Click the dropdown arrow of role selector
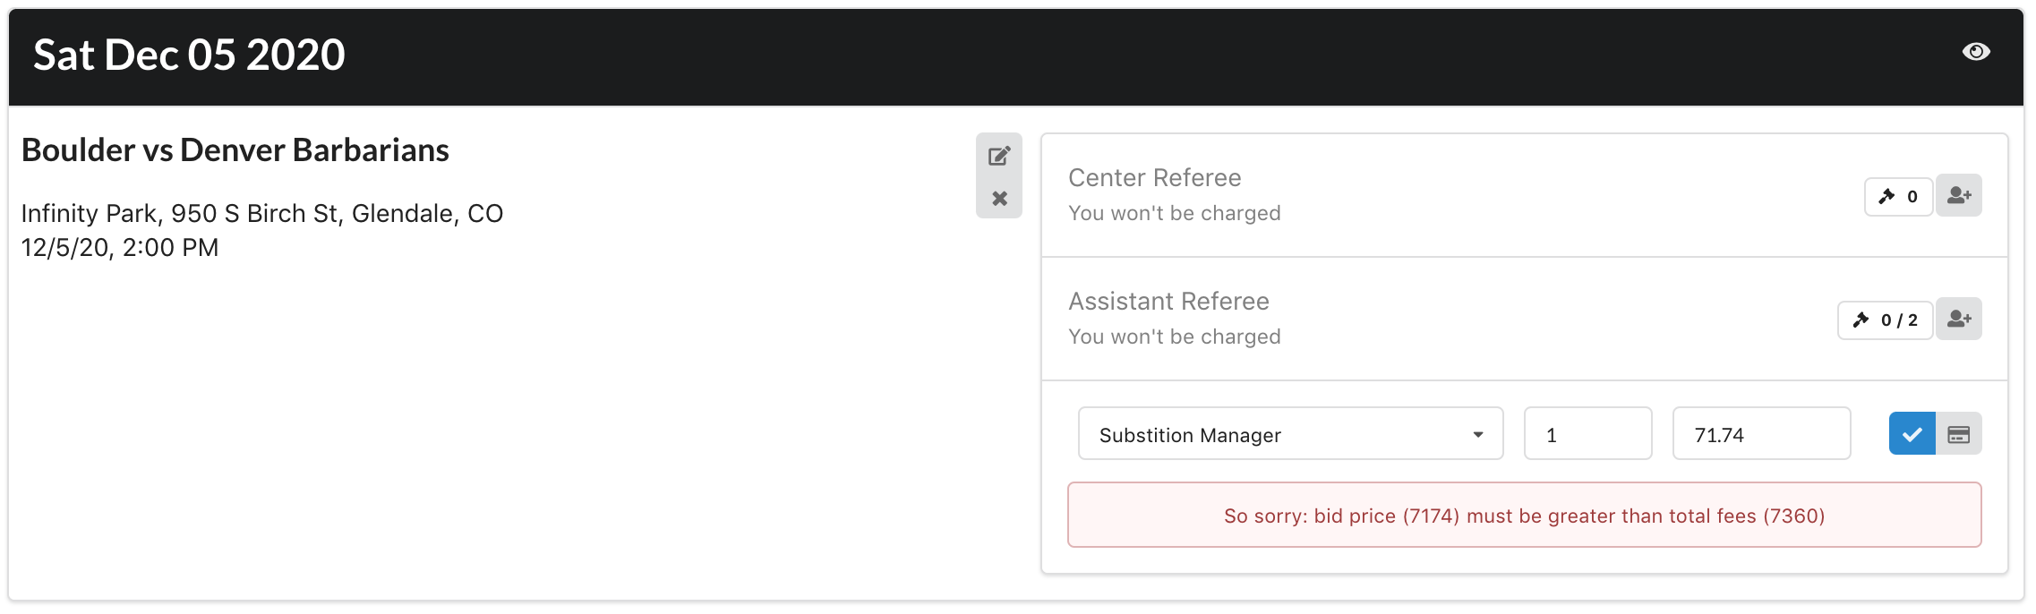This screenshot has height=614, width=2036. pyautogui.click(x=1477, y=434)
